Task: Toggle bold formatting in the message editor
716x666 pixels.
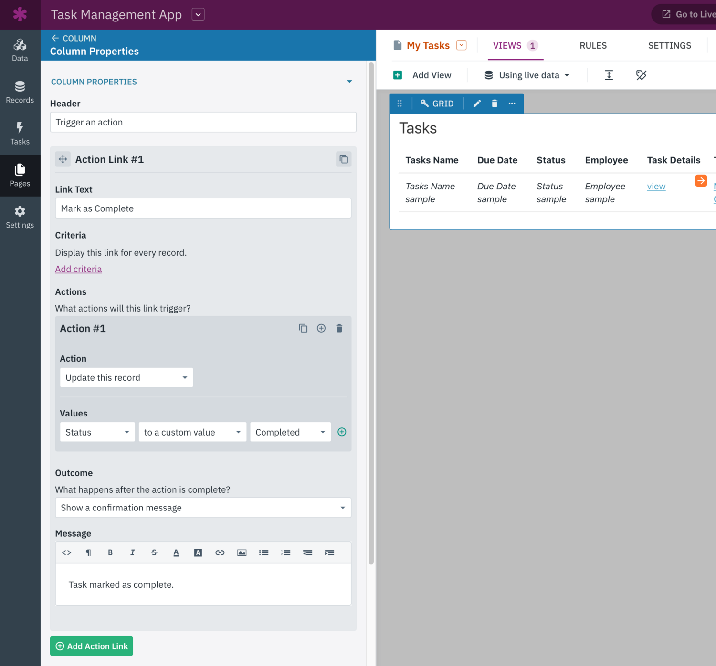Action: point(110,552)
